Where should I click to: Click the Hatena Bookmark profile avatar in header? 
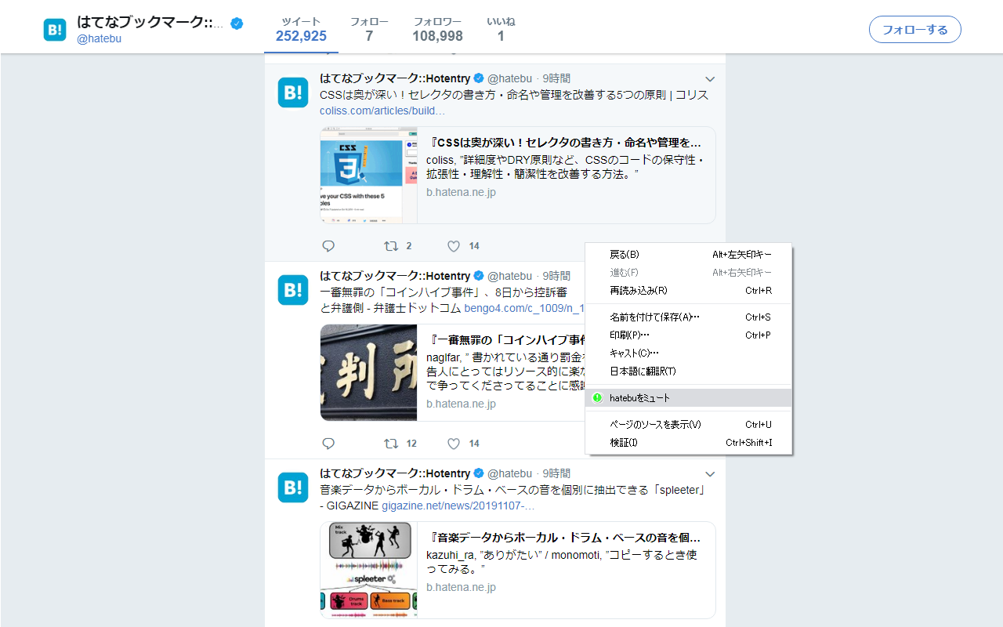click(x=55, y=30)
